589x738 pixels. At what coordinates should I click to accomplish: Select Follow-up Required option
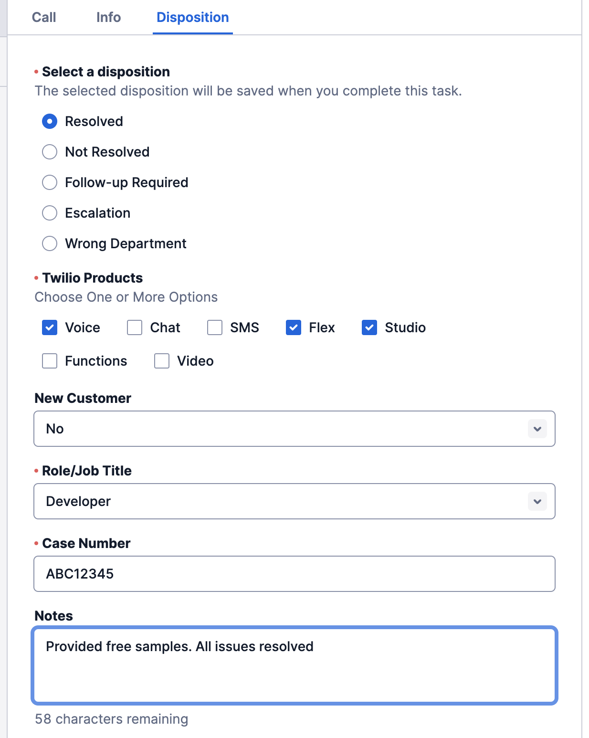pos(50,182)
